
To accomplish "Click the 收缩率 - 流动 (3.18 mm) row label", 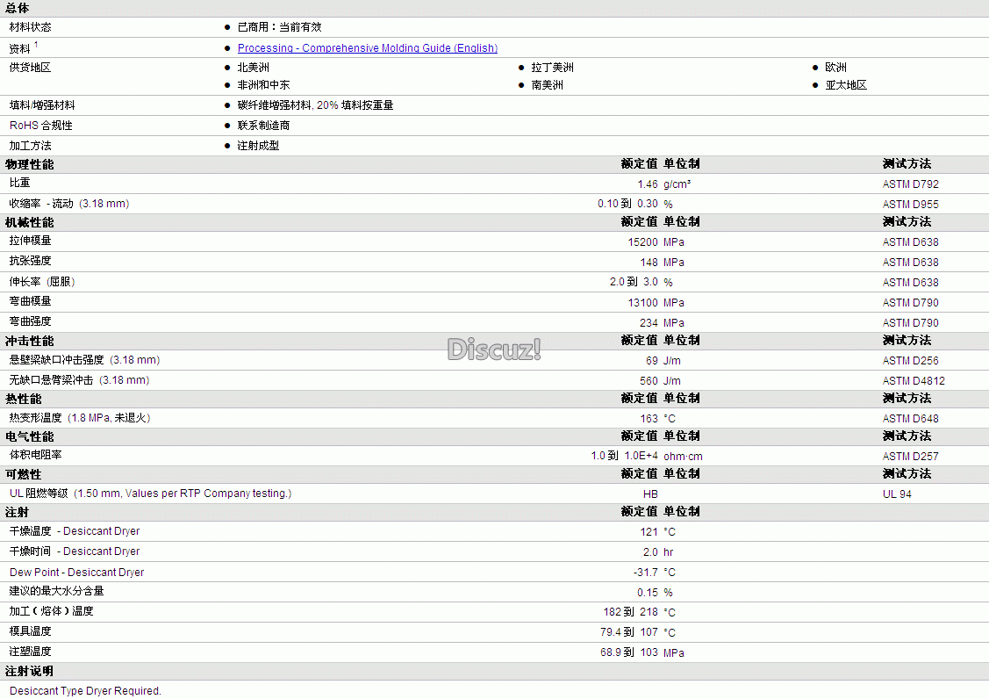I will pyautogui.click(x=68, y=204).
